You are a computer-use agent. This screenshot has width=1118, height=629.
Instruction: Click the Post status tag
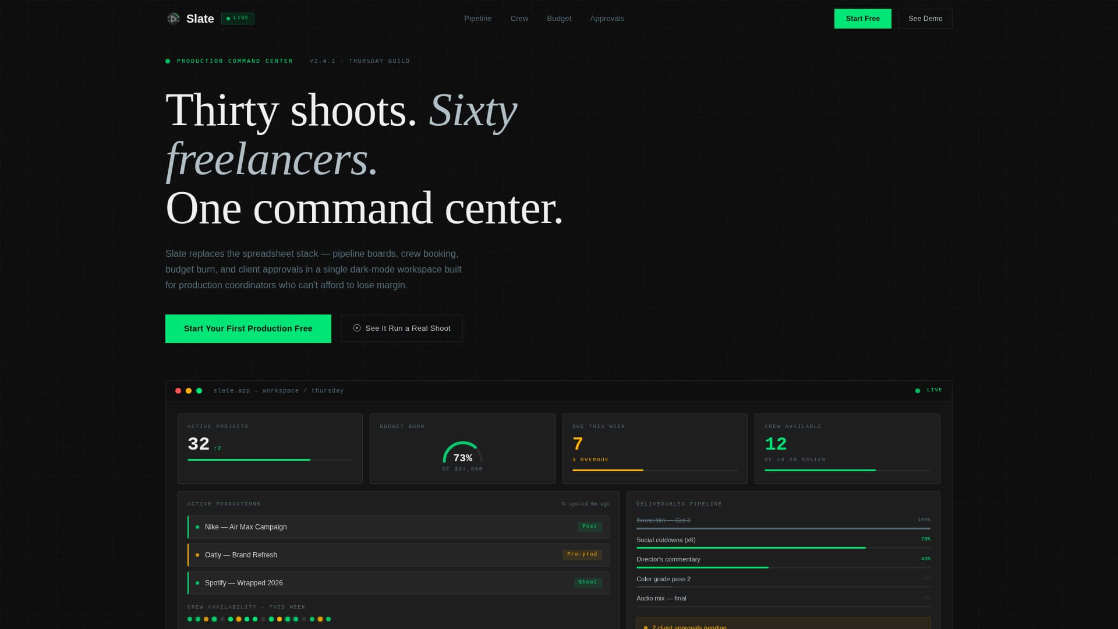pyautogui.click(x=589, y=526)
